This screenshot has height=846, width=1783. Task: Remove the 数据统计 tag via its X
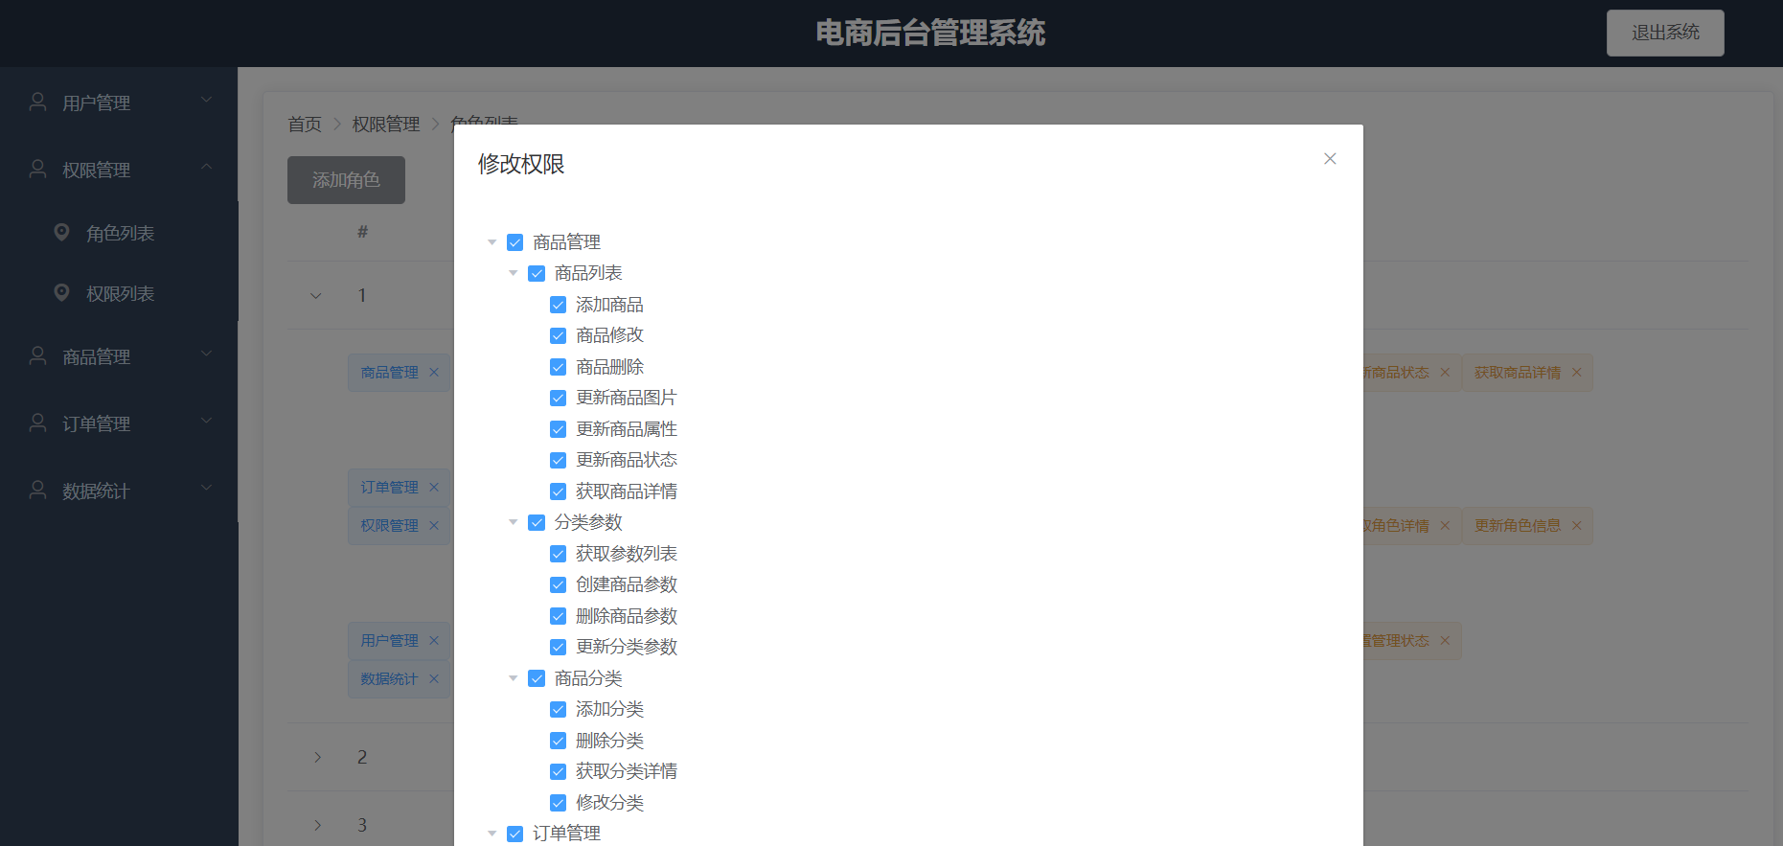(434, 679)
